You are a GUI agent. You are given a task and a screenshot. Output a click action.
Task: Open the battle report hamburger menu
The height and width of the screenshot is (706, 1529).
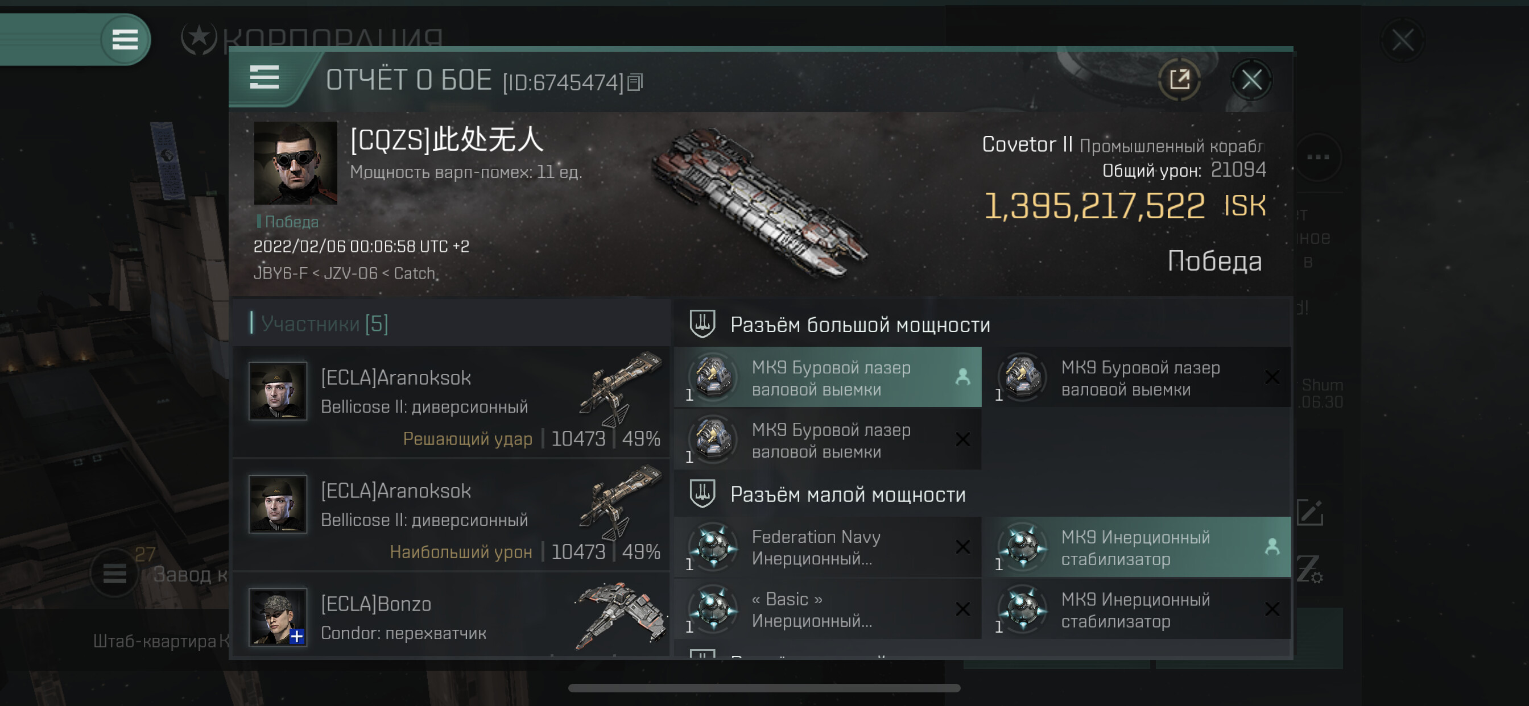(264, 78)
